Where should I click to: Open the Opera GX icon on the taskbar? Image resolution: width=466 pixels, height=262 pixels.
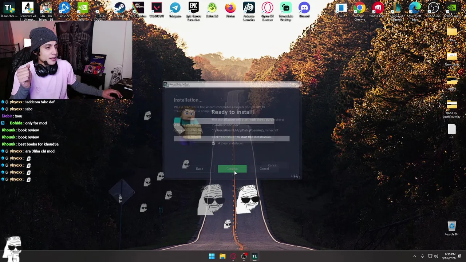coord(233,257)
